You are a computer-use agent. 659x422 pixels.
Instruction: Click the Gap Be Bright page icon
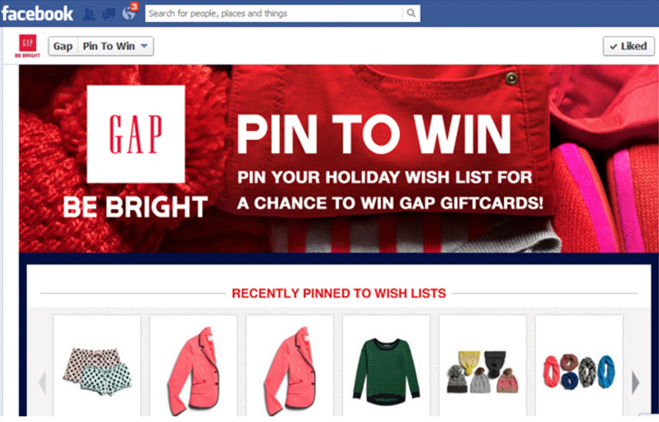28,46
